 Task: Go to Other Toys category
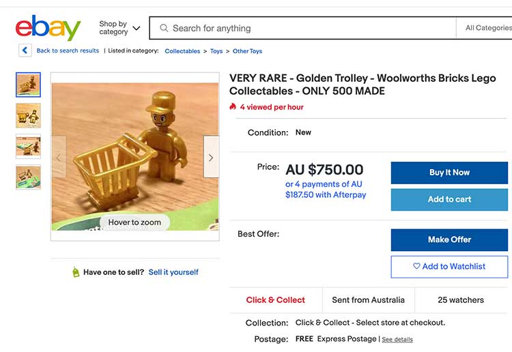point(247,51)
